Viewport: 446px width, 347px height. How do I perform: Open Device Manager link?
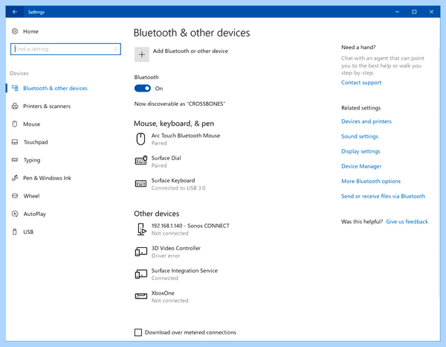tap(361, 166)
